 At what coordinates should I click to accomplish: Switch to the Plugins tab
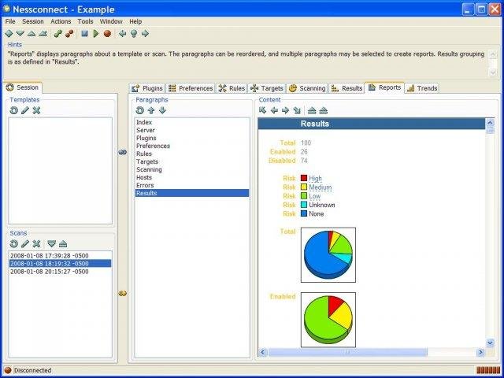click(147, 88)
